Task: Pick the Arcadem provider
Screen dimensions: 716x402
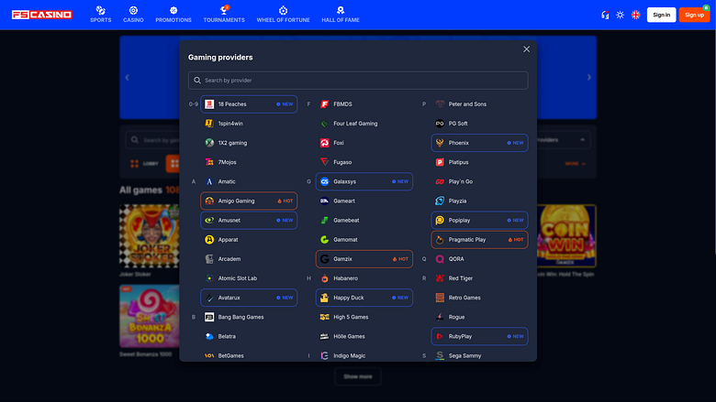Action: click(249, 259)
